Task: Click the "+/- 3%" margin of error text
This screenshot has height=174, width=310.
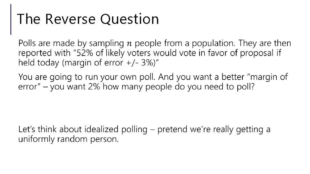Action: pyautogui.click(x=141, y=63)
